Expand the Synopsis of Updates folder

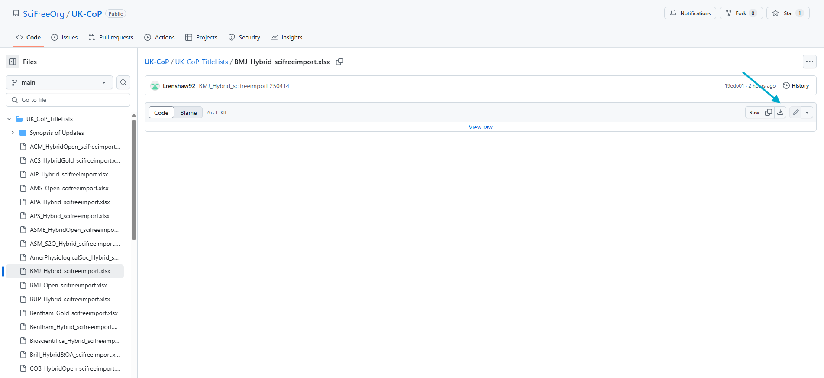pos(13,133)
